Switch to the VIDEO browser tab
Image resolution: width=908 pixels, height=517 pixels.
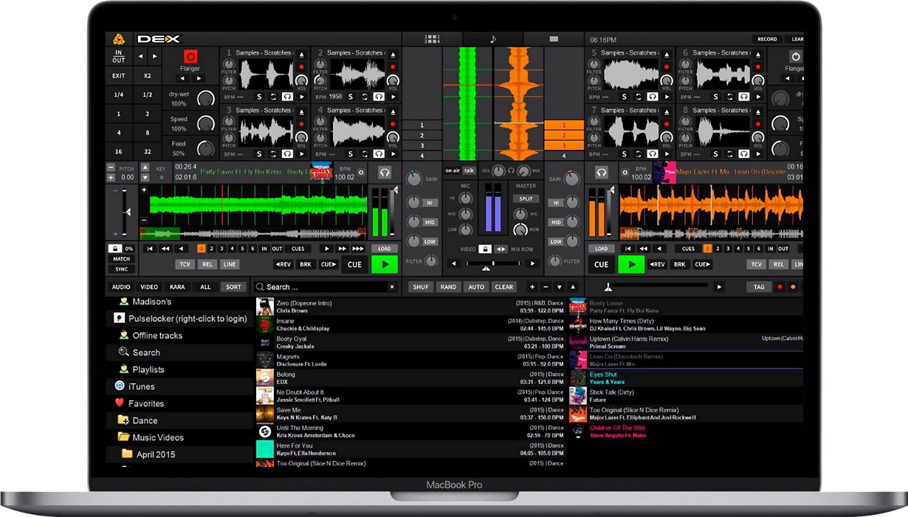(x=149, y=287)
